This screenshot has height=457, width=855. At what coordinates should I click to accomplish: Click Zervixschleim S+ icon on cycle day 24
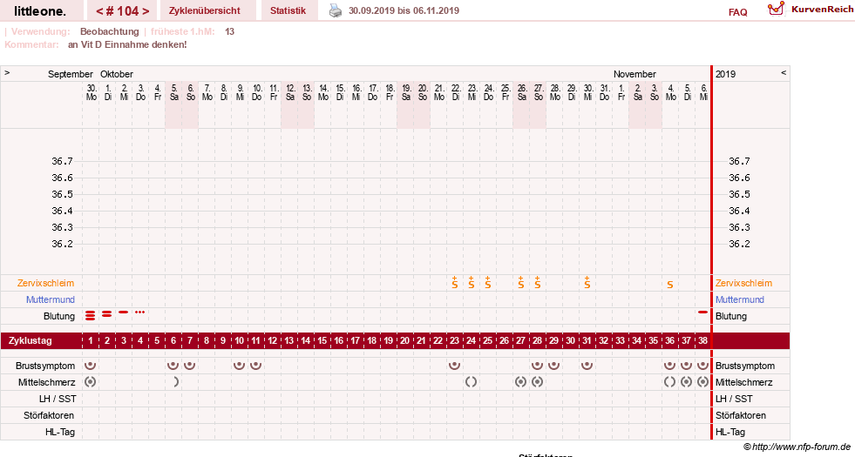coord(472,282)
